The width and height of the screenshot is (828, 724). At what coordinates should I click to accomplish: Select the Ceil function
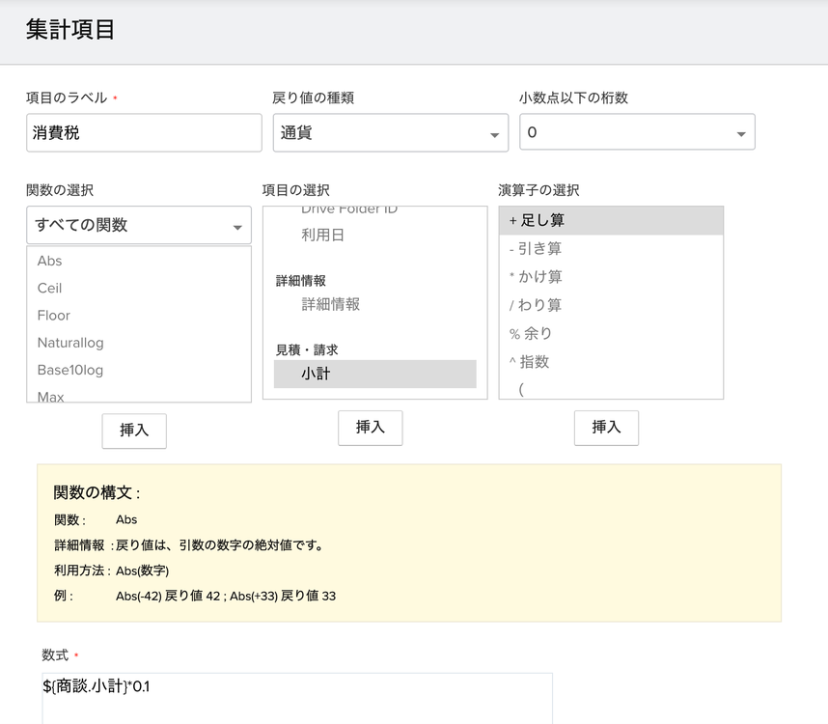pyautogui.click(x=50, y=288)
